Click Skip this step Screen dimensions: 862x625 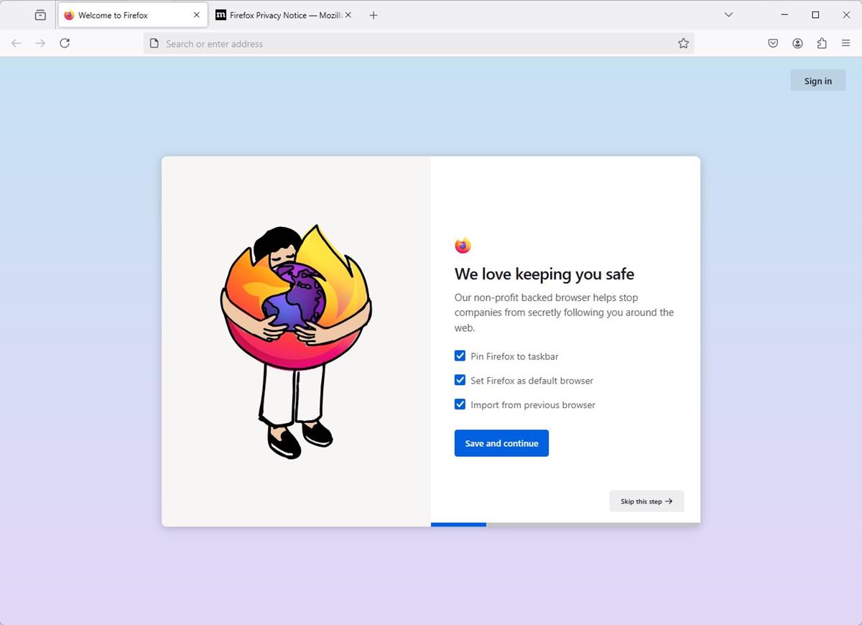pyautogui.click(x=646, y=501)
